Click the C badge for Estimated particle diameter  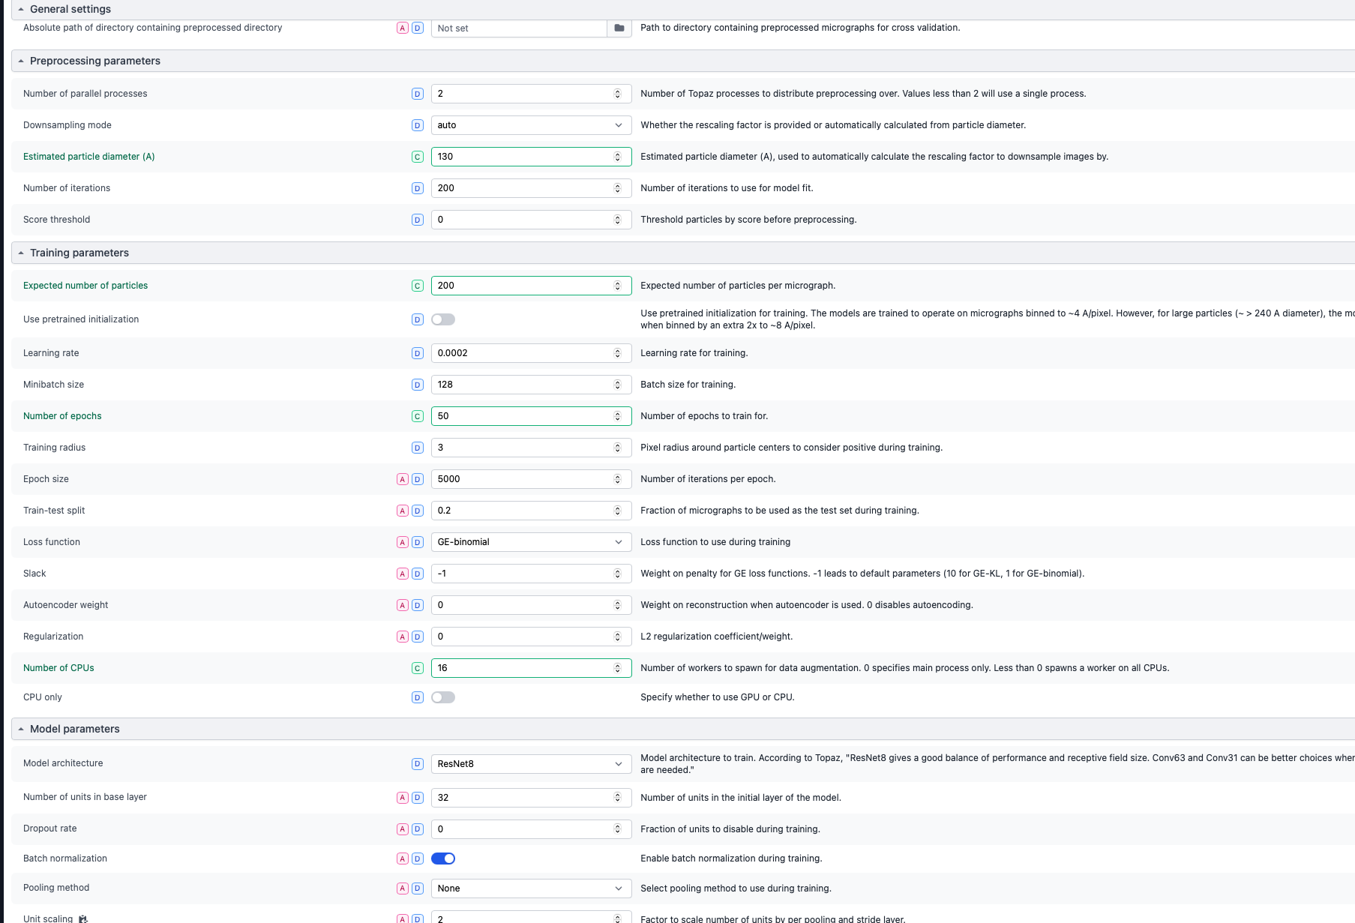pyautogui.click(x=418, y=157)
